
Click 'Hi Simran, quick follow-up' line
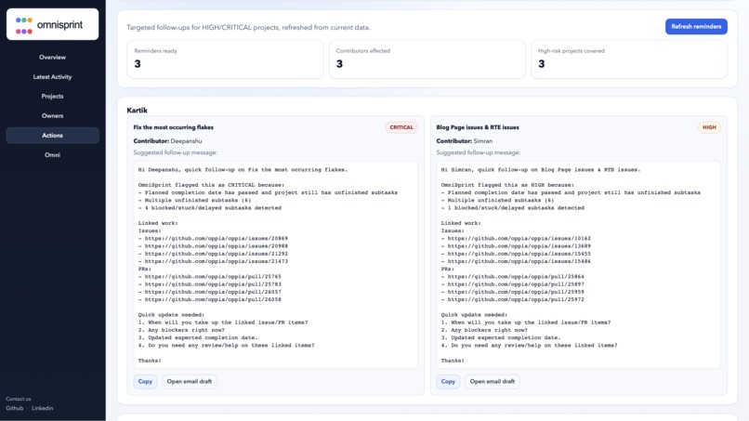coord(541,170)
